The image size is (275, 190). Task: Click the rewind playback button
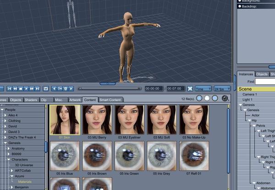15,89
